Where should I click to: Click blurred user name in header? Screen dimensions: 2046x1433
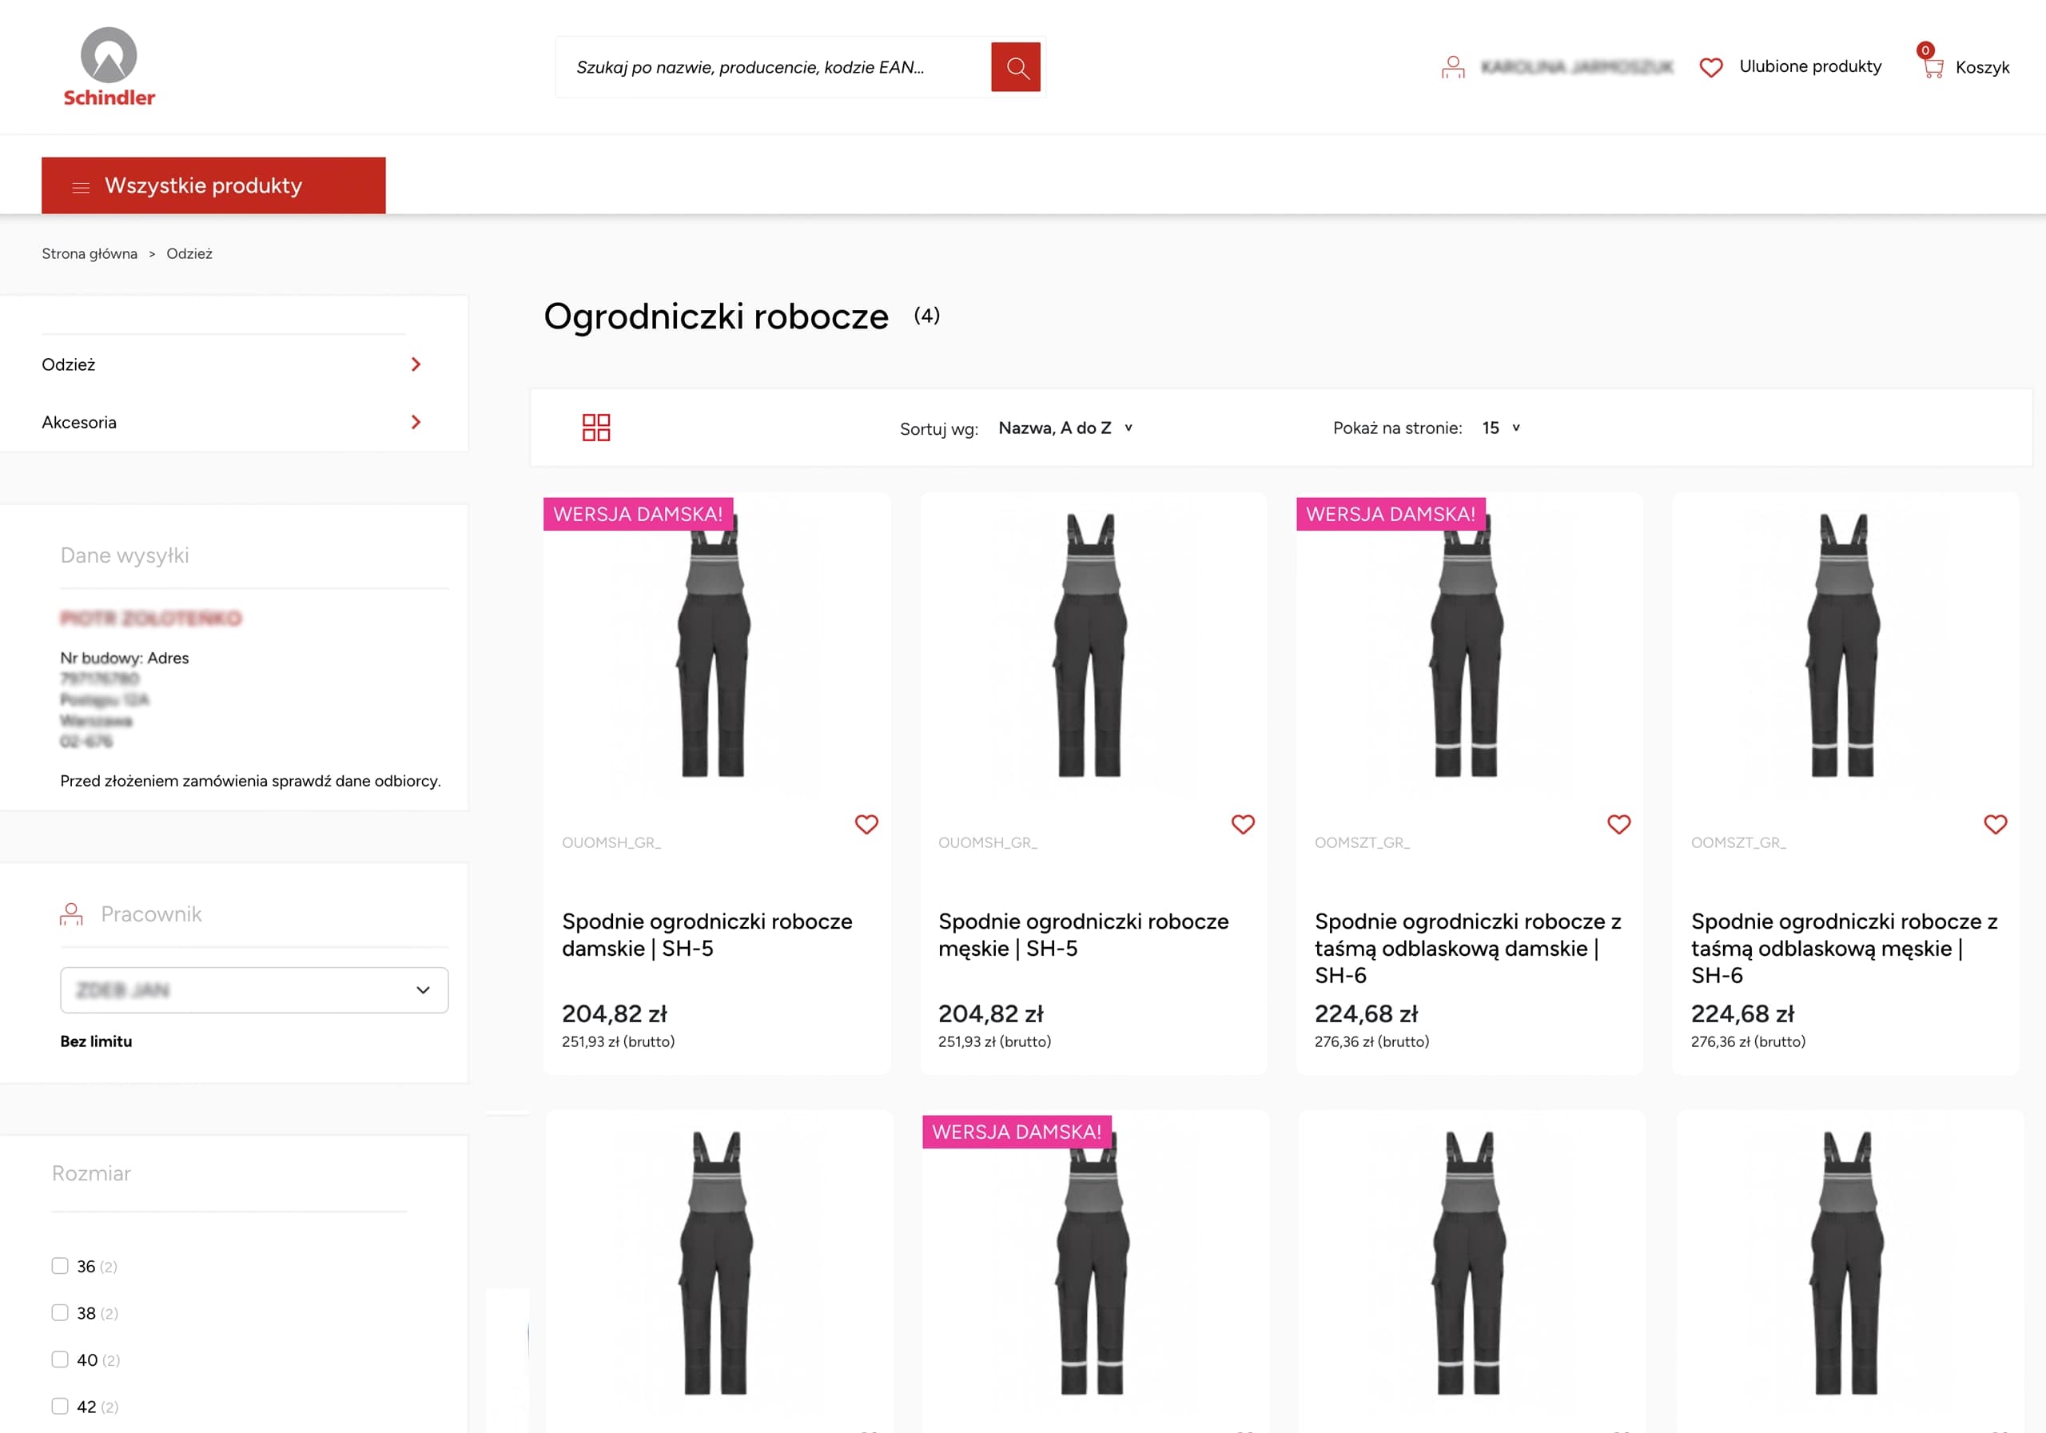(x=1576, y=67)
